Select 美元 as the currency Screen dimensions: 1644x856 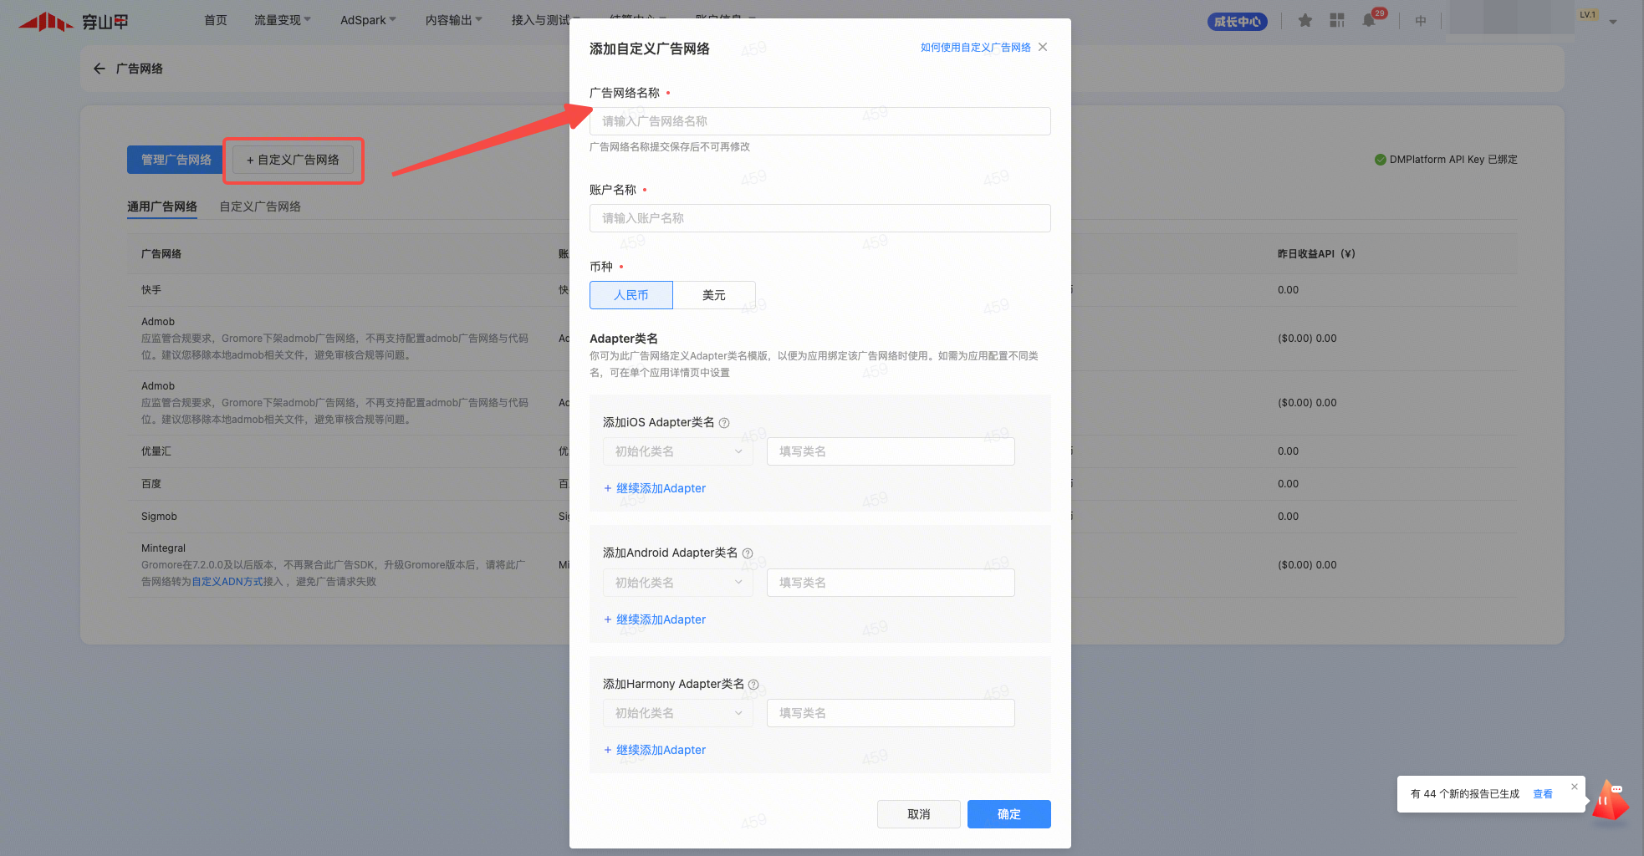[x=713, y=295]
